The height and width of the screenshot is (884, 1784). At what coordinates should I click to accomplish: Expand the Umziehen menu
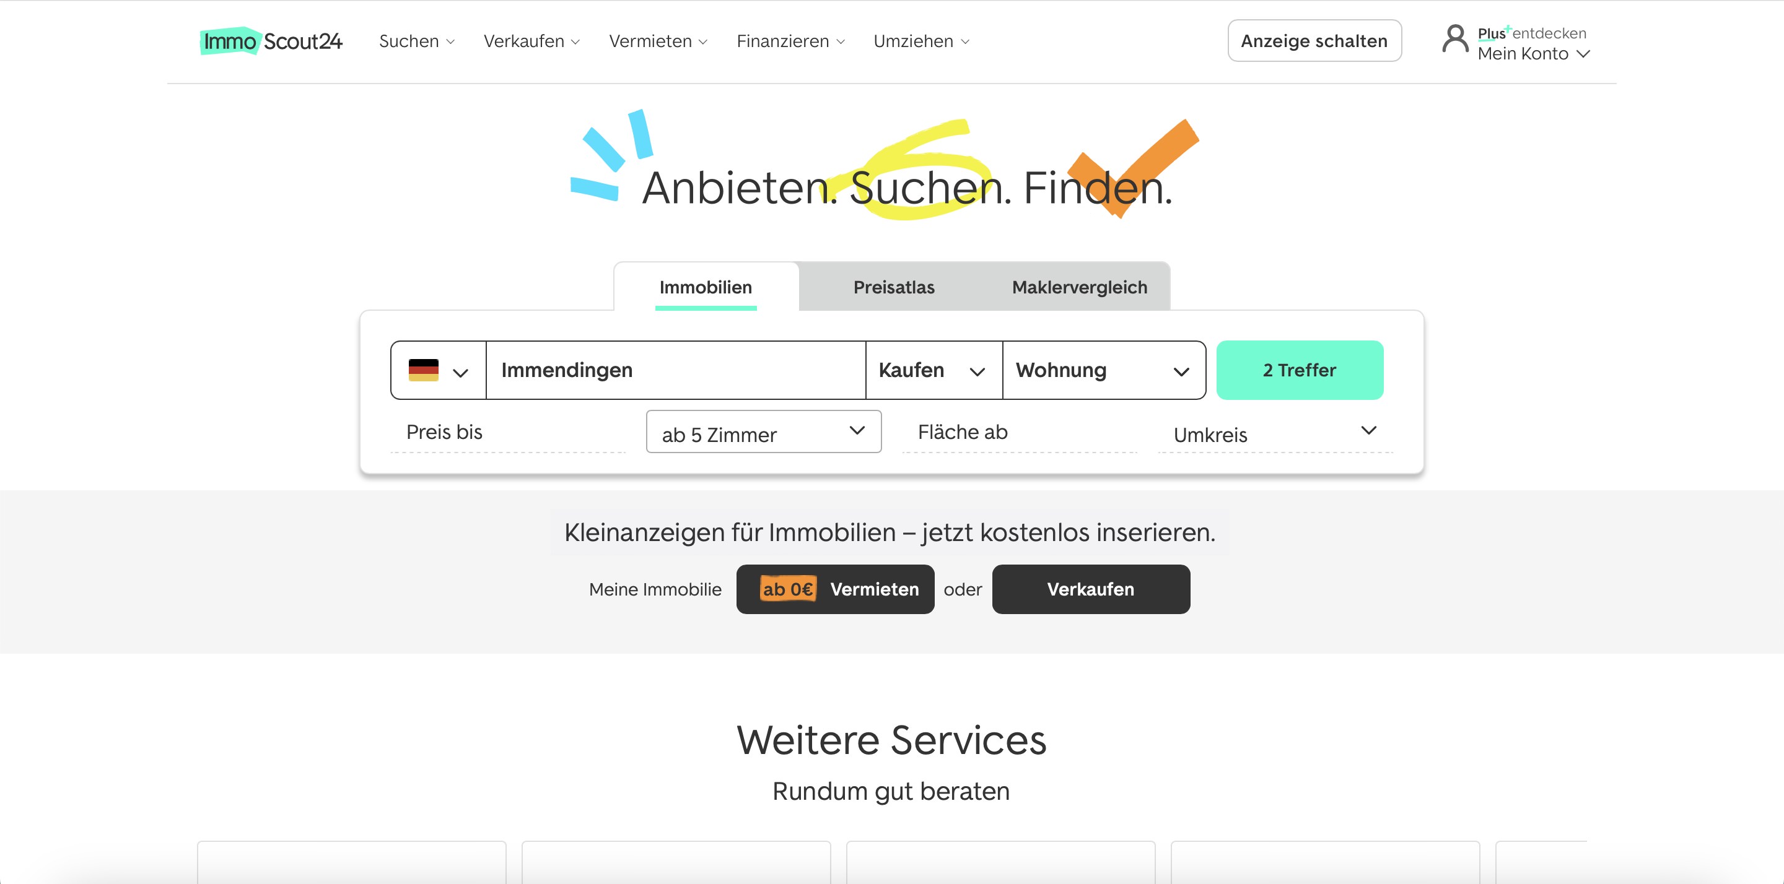[922, 41]
